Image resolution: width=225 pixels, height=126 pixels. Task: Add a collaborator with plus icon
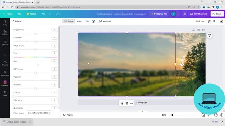[178, 14]
